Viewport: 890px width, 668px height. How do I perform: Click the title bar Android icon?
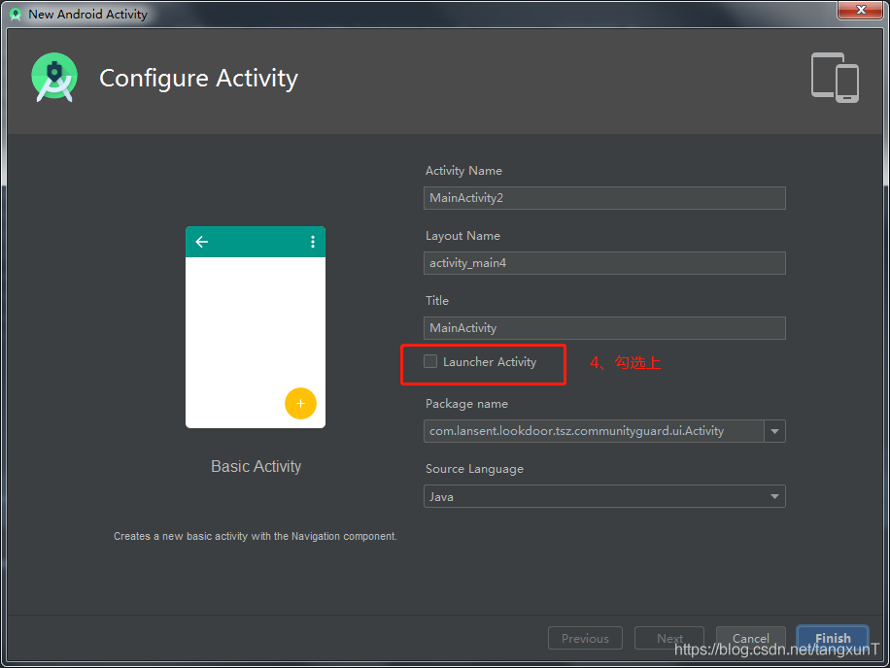click(x=16, y=14)
